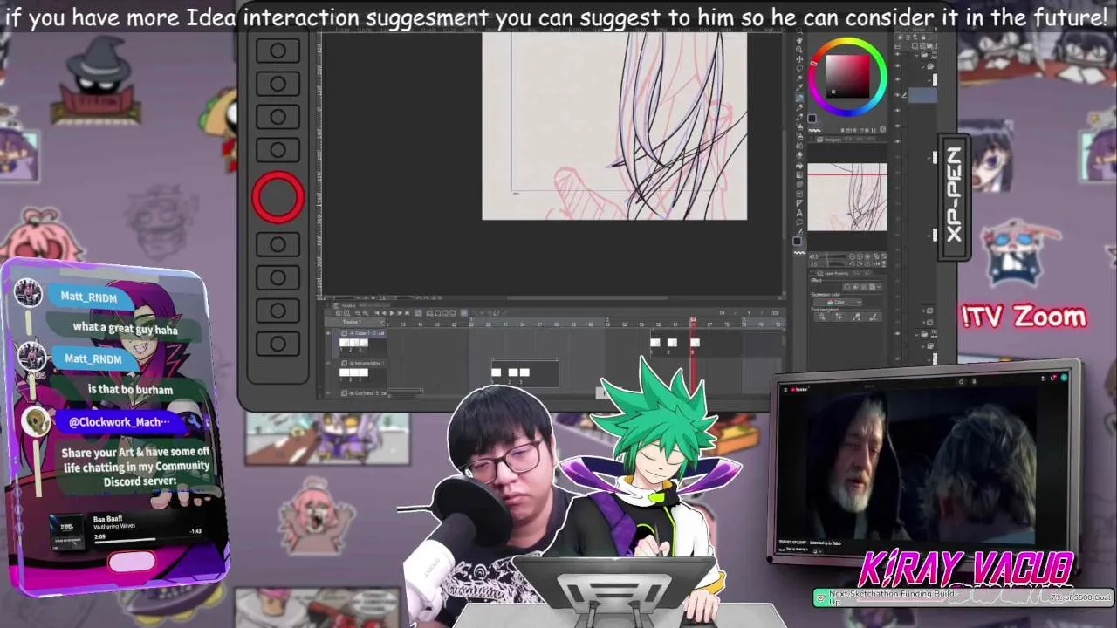The height and width of the screenshot is (628, 1117).
Task: Select cel 3 under the red playhead
Action: pyautogui.click(x=695, y=343)
